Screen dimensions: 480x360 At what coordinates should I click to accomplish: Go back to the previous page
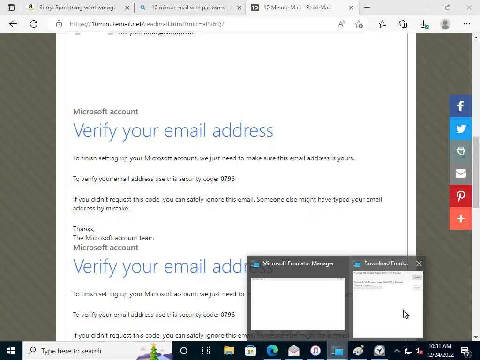[13, 24]
